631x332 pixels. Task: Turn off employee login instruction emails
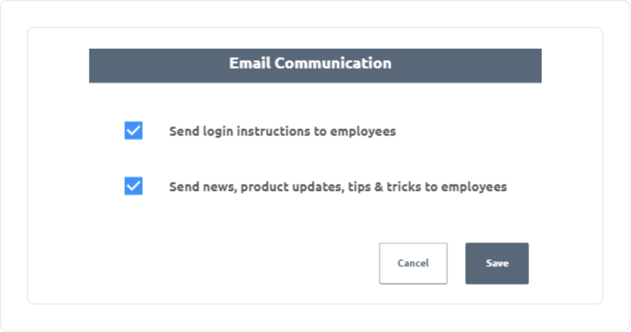[x=133, y=131]
